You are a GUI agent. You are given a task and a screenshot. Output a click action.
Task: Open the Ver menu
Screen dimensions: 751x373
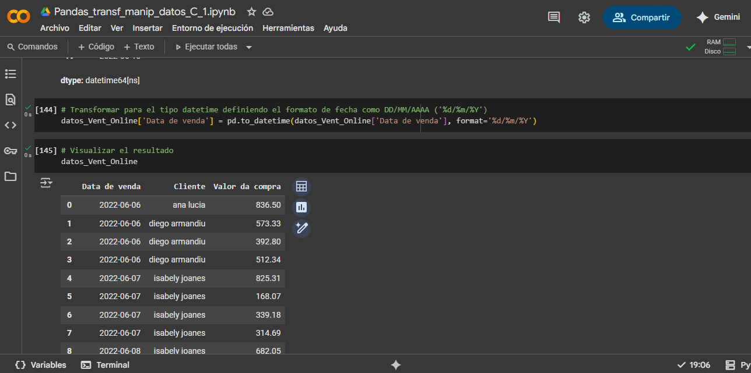117,28
